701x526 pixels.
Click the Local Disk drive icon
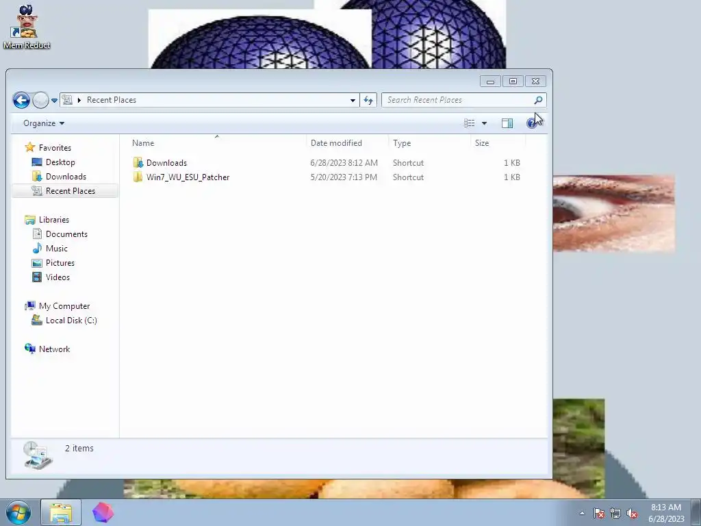(37, 321)
